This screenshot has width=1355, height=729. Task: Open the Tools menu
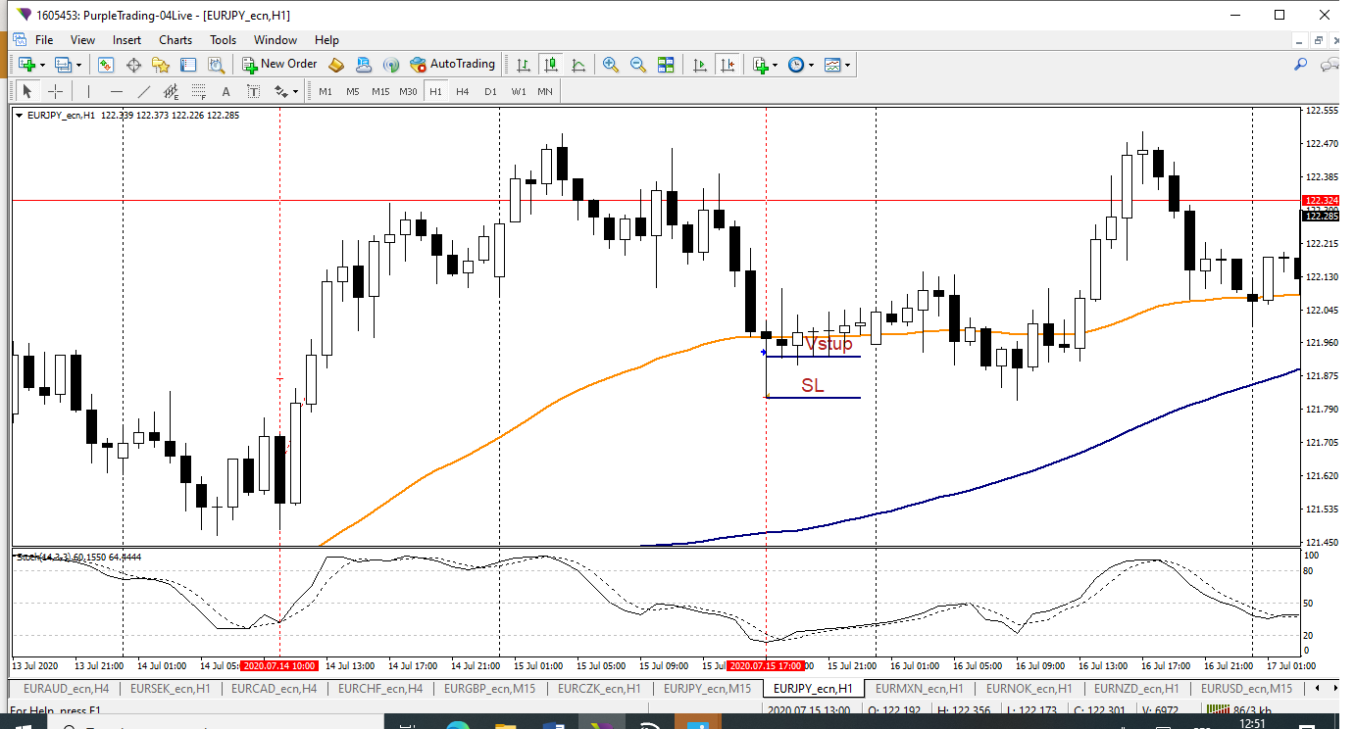pos(223,40)
